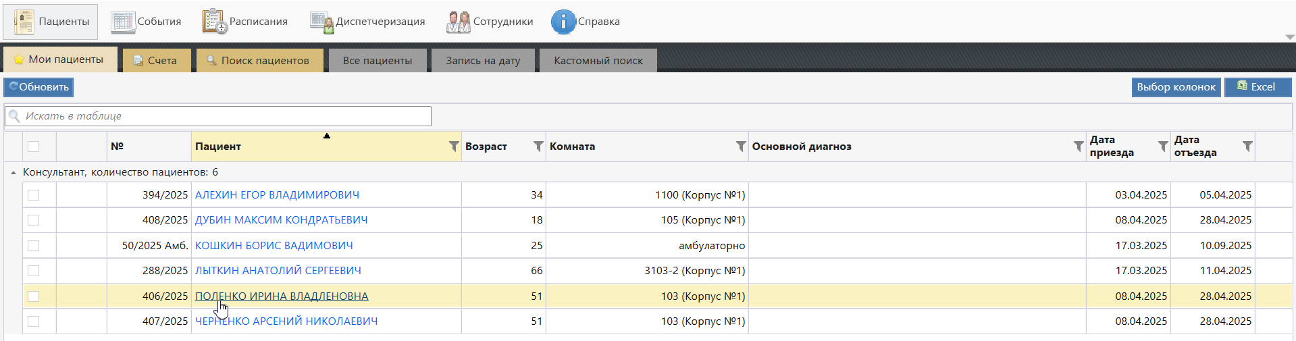Switch to the Счета tab
The image size is (1296, 341).
tap(157, 60)
